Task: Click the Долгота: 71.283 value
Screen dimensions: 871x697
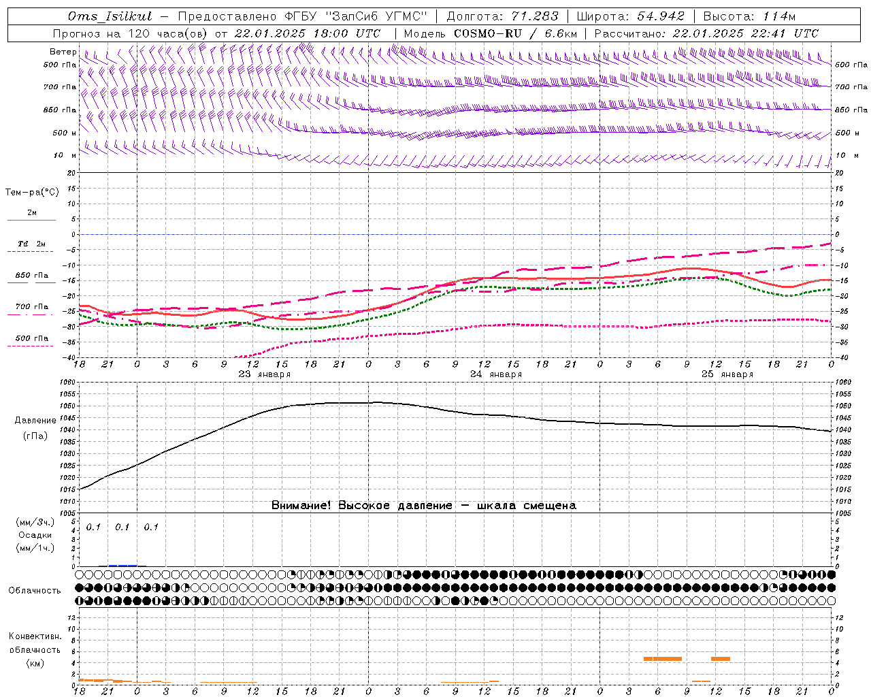Action: coord(502,16)
